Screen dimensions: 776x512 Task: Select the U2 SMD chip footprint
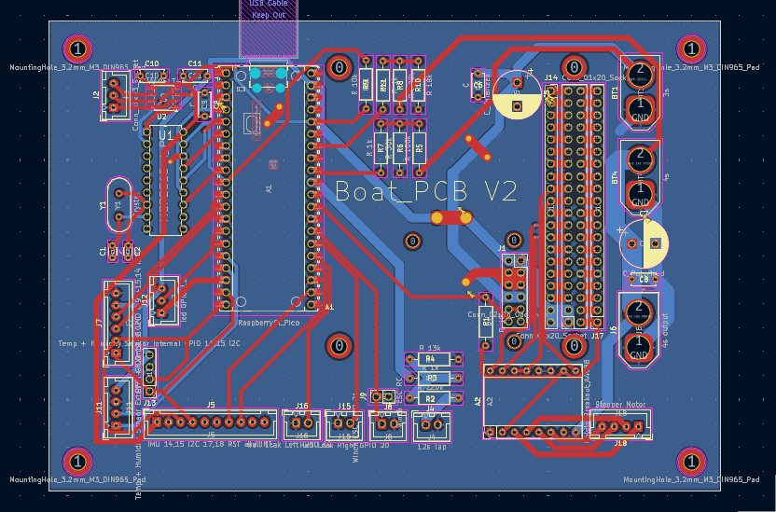pos(162,98)
